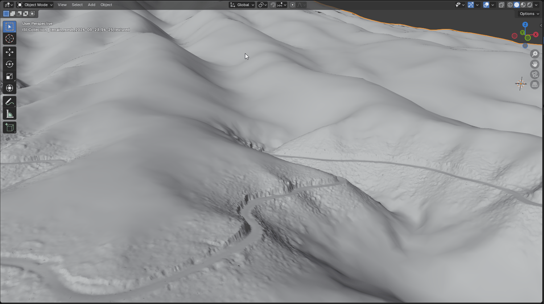Click the 3D cursor in the viewport
Image resolution: width=544 pixels, height=304 pixels.
(520, 84)
